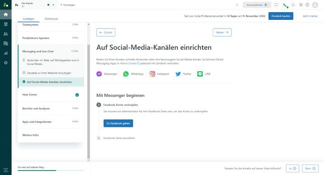Expand the Weitere Infos section
The image size is (324, 175).
(x=51, y=135)
